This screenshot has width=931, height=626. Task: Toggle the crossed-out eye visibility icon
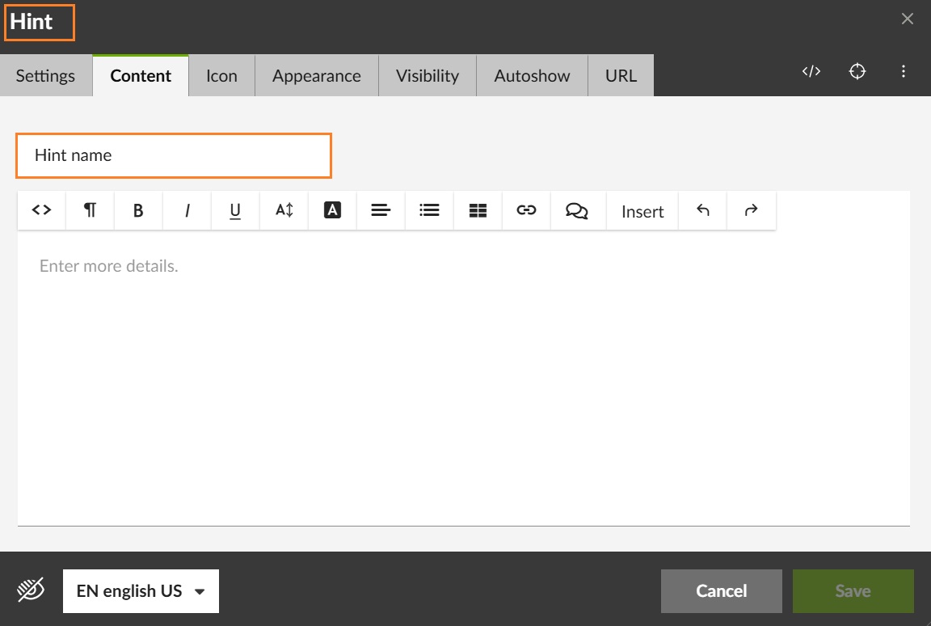point(30,590)
